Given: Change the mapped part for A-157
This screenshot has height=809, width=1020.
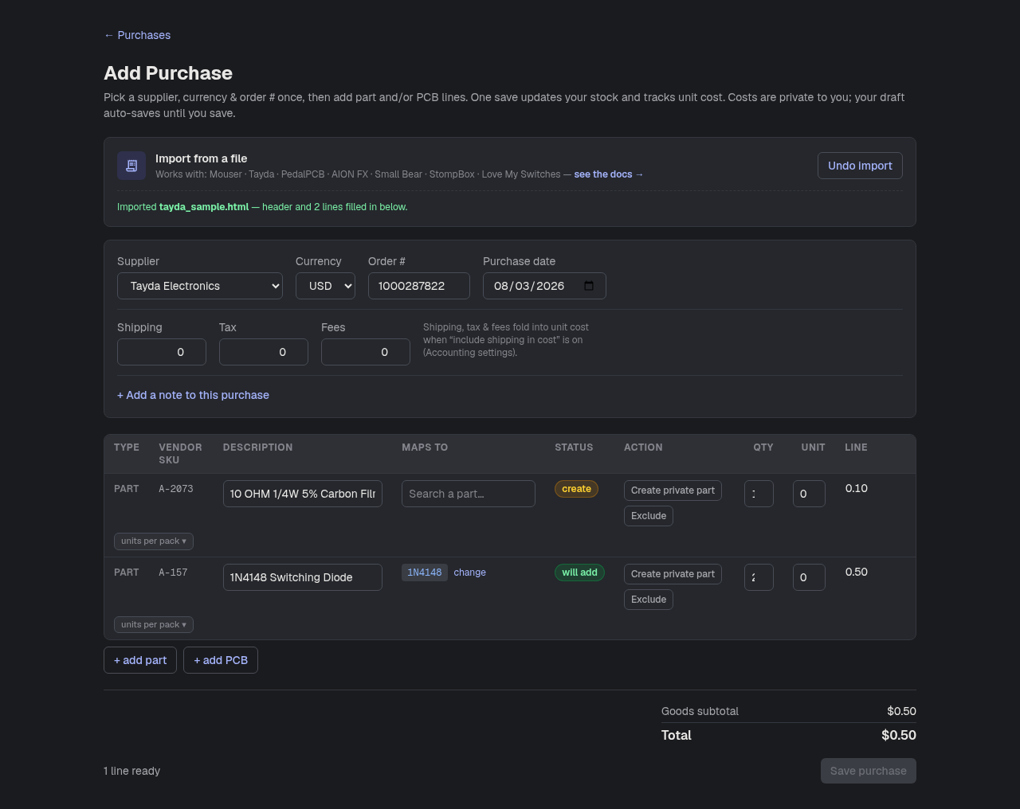Looking at the screenshot, I should pyautogui.click(x=469, y=573).
